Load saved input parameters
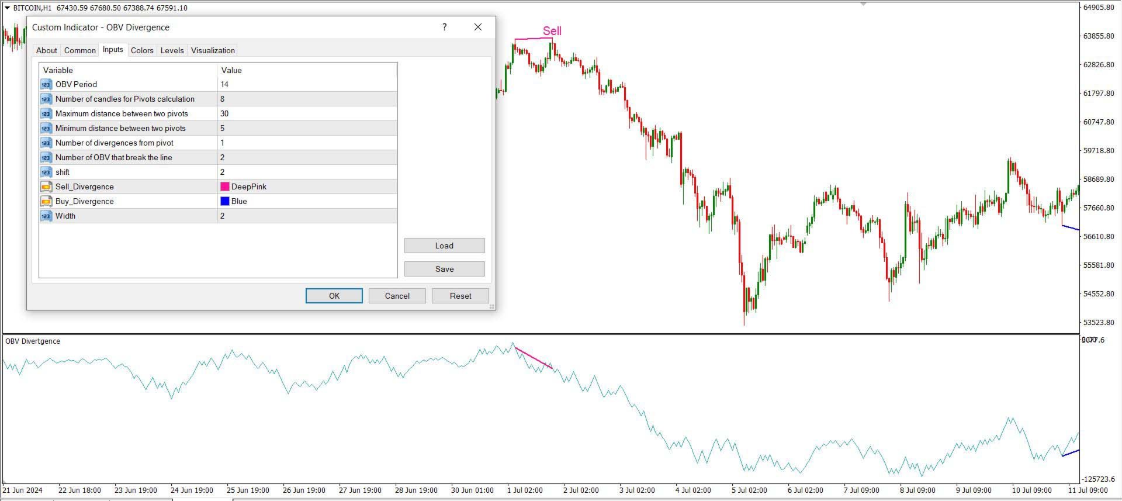The height and width of the screenshot is (501, 1122). click(444, 246)
